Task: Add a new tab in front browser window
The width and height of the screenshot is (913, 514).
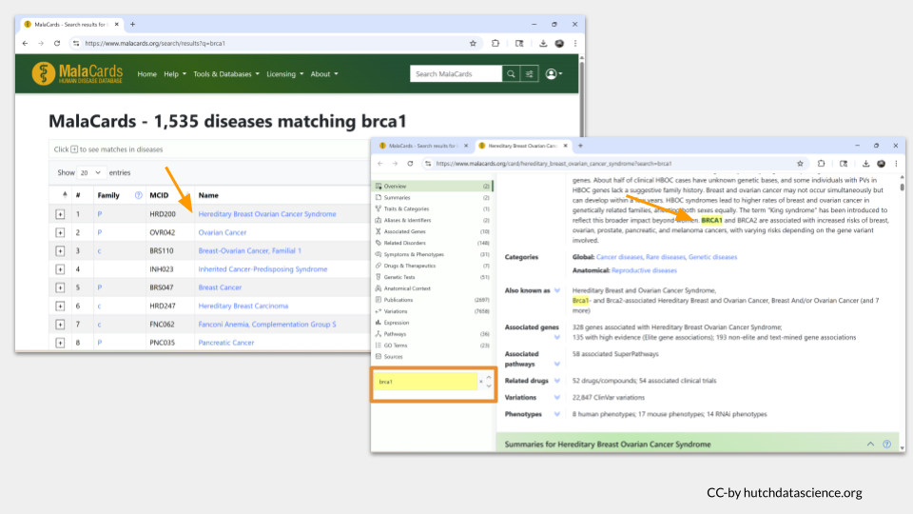Action: click(580, 146)
